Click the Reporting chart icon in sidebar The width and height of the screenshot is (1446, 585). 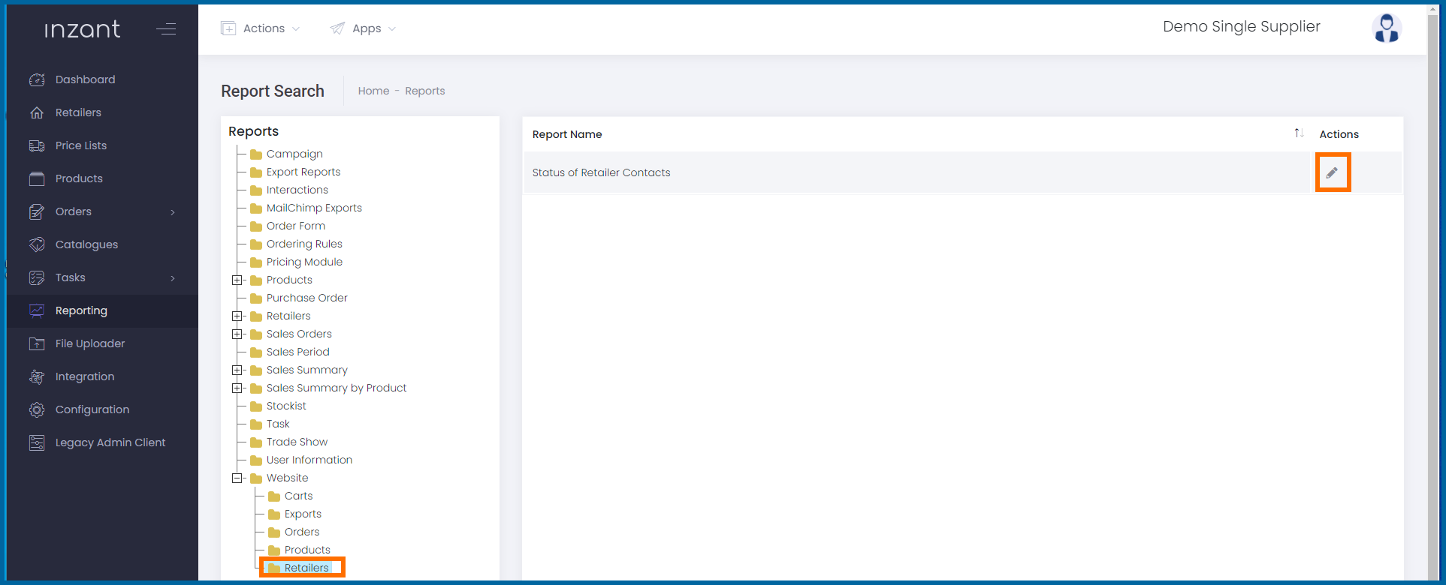37,310
